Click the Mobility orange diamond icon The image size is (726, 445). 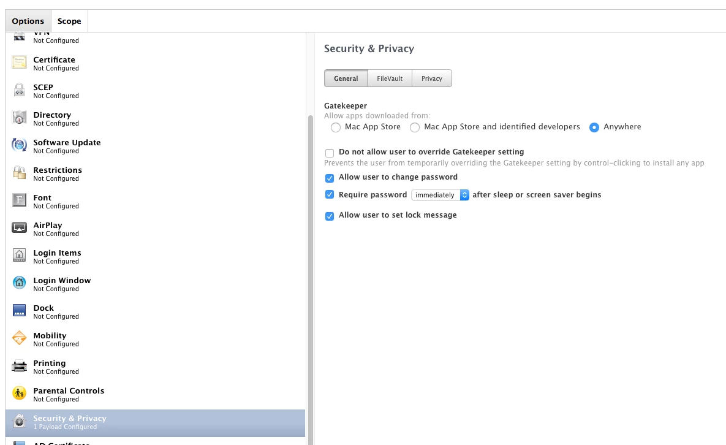[x=19, y=338]
